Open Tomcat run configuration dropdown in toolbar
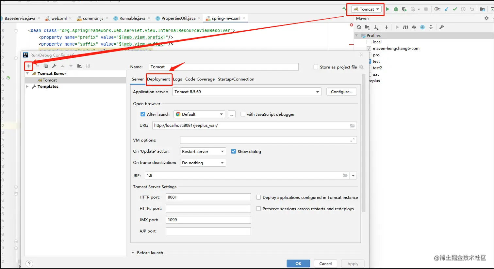The height and width of the screenshot is (269, 494). [367, 9]
